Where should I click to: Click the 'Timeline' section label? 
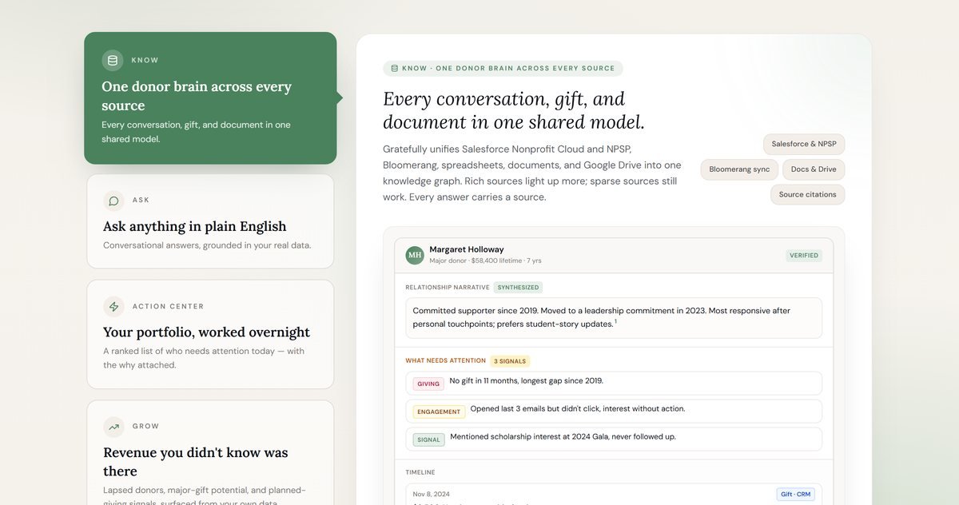(420, 473)
